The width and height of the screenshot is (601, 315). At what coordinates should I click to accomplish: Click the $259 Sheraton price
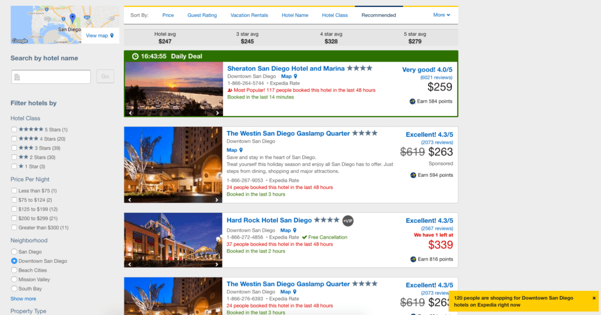coord(440,87)
